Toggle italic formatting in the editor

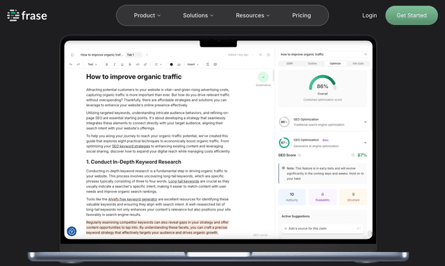pos(114,65)
